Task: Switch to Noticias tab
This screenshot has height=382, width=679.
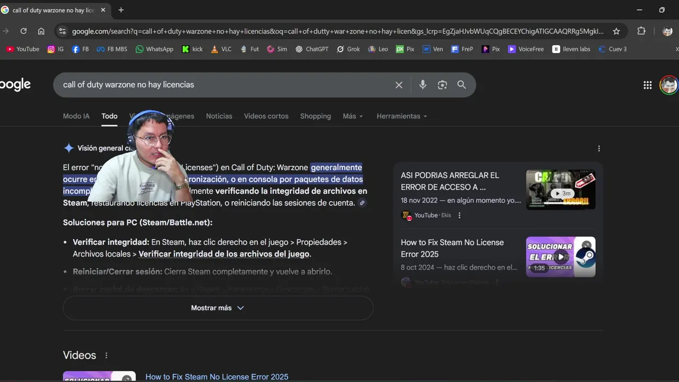Action: [219, 116]
